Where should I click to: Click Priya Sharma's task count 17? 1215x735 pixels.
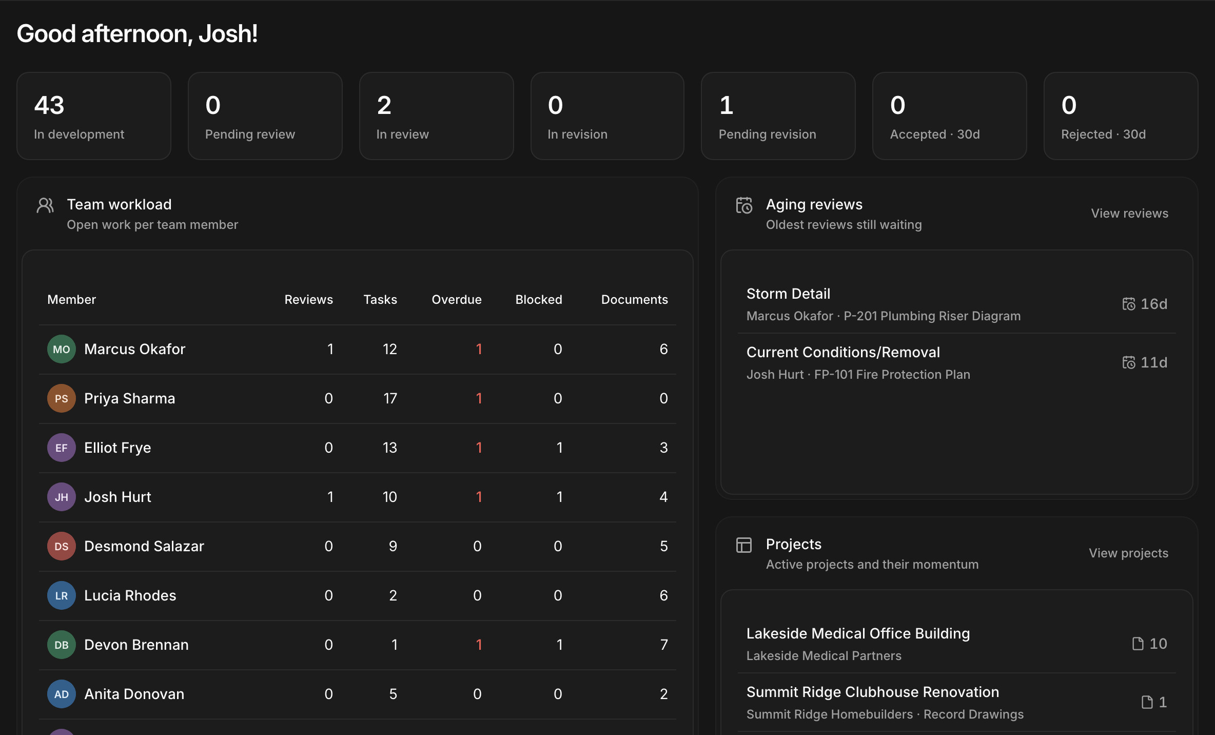pyautogui.click(x=390, y=398)
